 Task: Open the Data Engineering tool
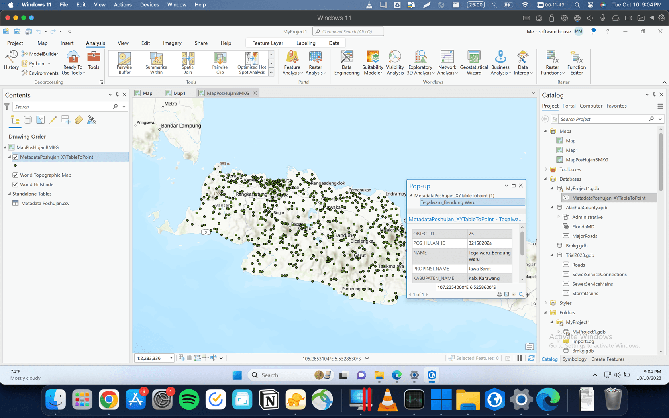point(346,63)
